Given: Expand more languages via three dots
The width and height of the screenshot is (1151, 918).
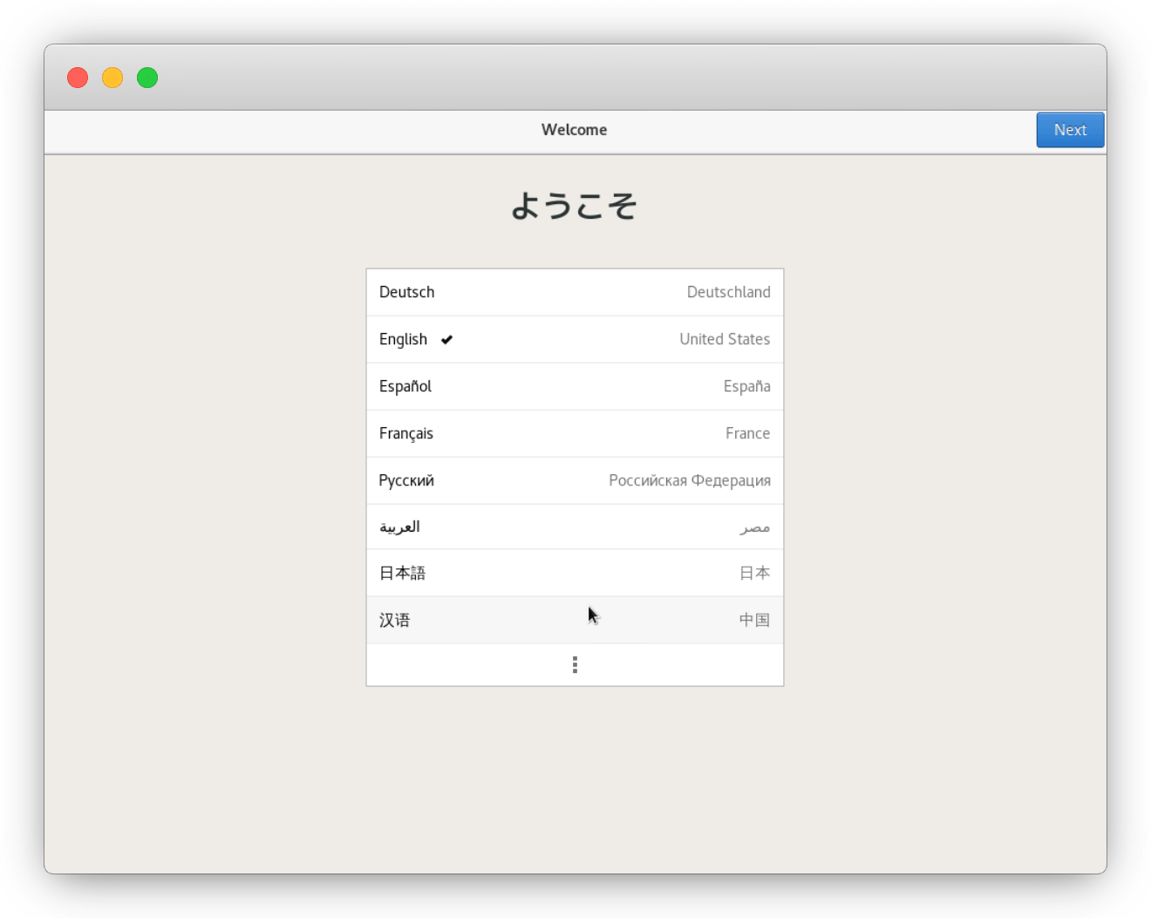Looking at the screenshot, I should coord(575,665).
